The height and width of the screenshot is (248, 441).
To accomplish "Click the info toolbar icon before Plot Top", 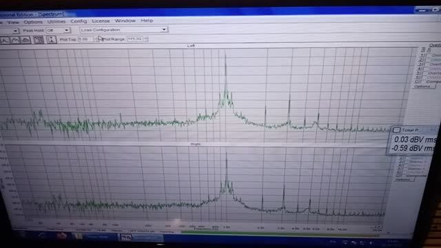I will pyautogui.click(x=51, y=39).
